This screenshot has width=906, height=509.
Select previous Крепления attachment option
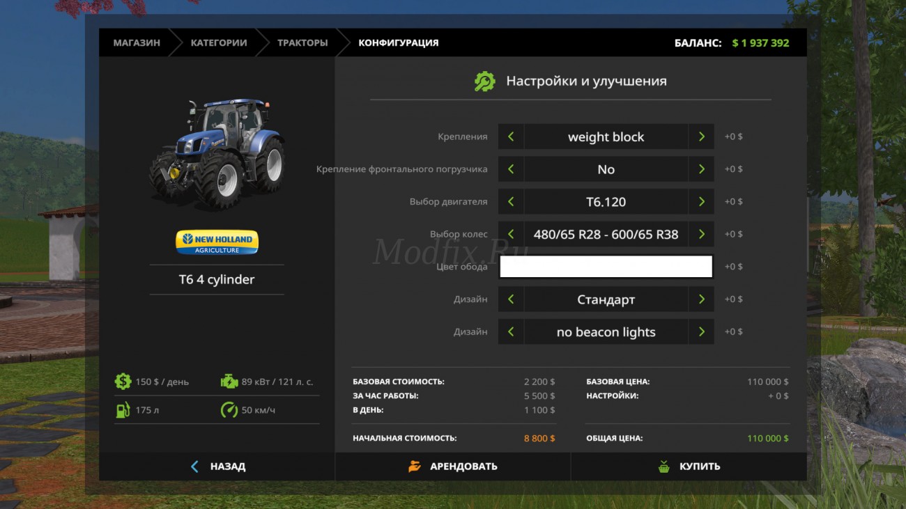tap(511, 136)
